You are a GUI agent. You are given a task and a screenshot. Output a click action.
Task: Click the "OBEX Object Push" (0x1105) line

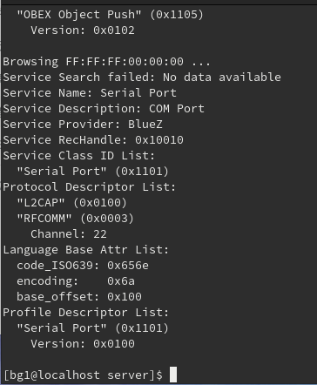click(x=111, y=15)
